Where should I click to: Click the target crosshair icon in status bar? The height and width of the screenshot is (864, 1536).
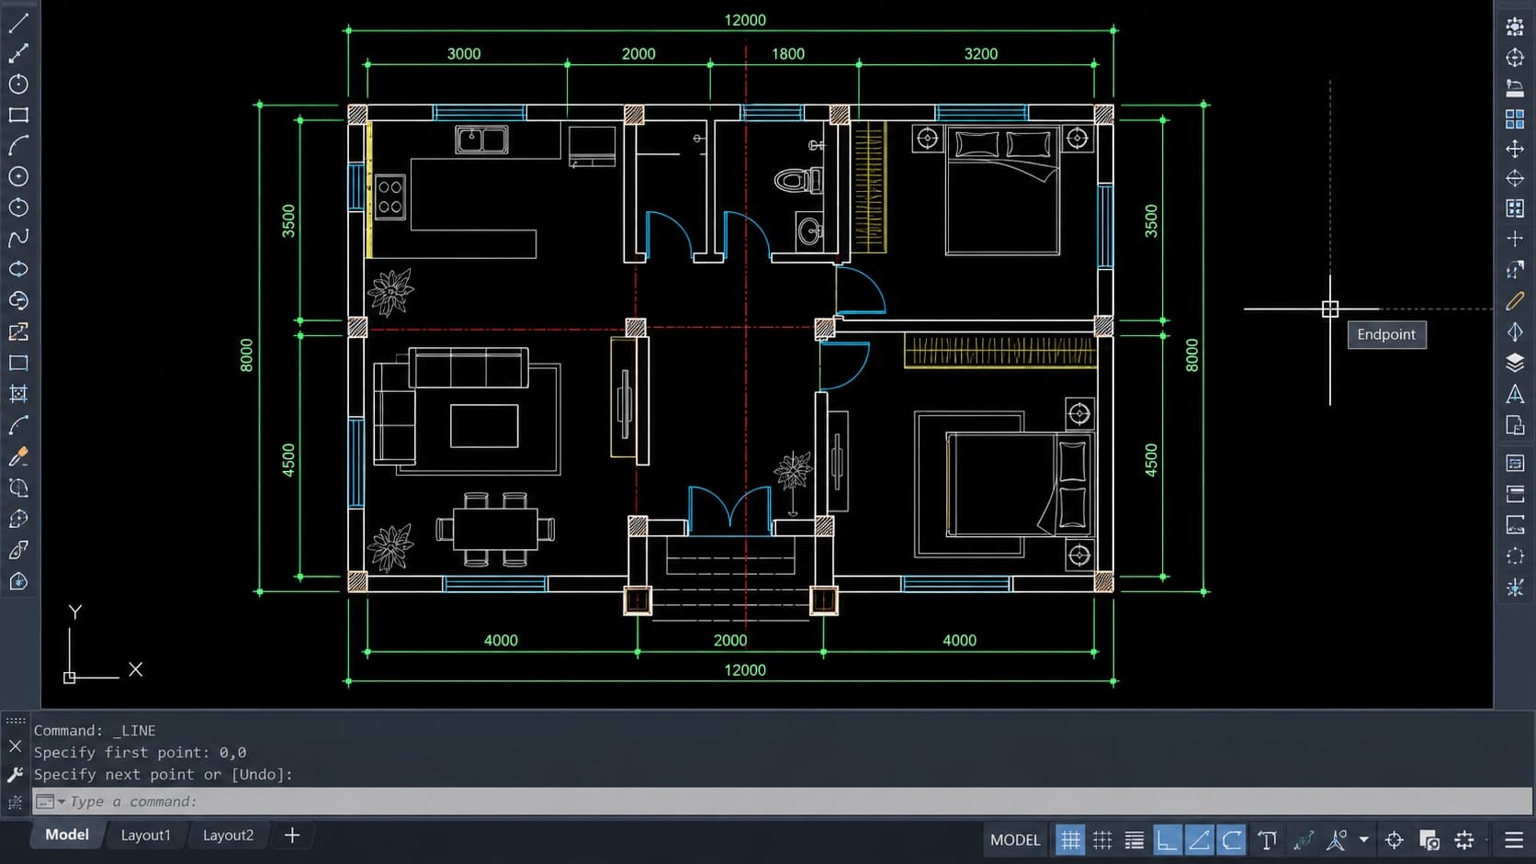(1394, 839)
